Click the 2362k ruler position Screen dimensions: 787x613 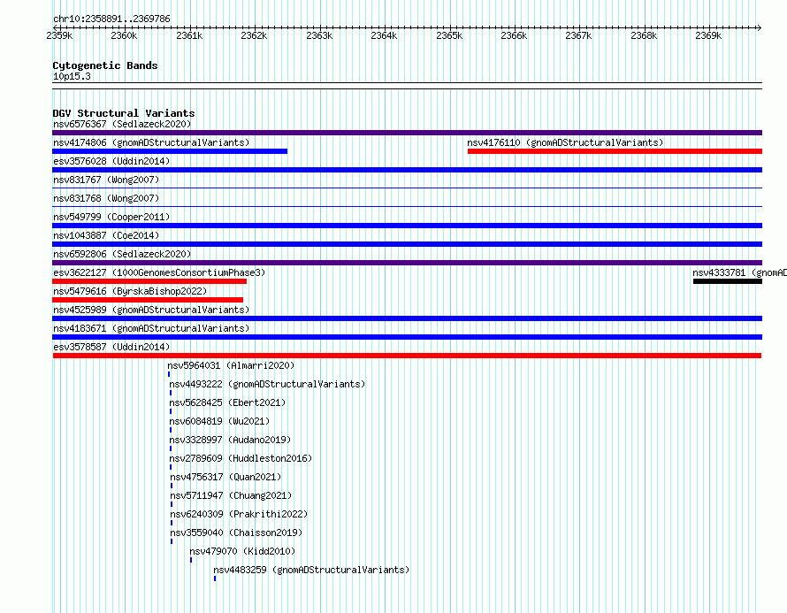click(254, 35)
